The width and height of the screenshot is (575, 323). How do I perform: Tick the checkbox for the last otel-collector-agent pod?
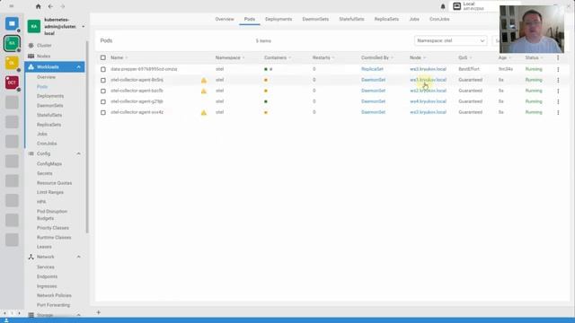pyautogui.click(x=103, y=112)
